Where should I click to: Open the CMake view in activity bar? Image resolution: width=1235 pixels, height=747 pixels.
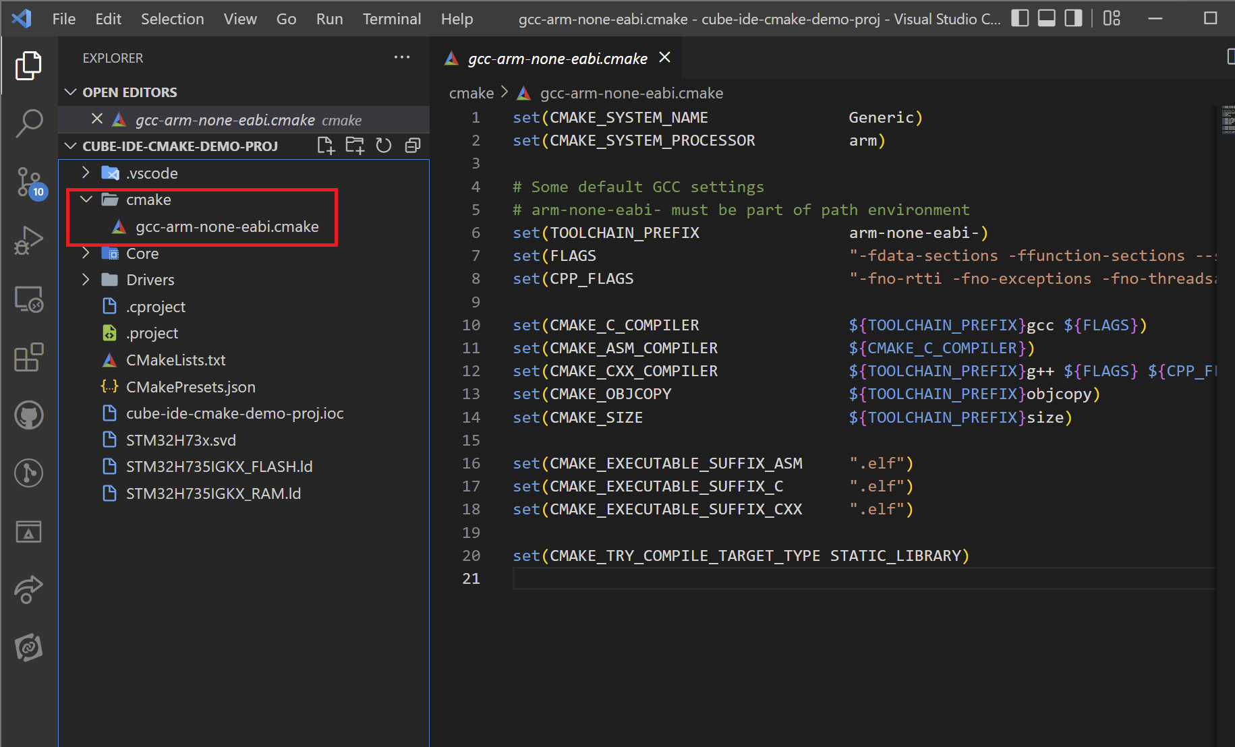click(28, 532)
